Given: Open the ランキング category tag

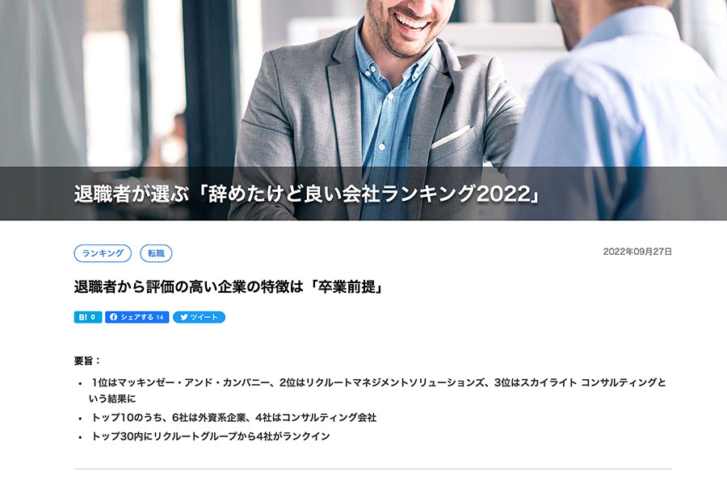Looking at the screenshot, I should (103, 253).
